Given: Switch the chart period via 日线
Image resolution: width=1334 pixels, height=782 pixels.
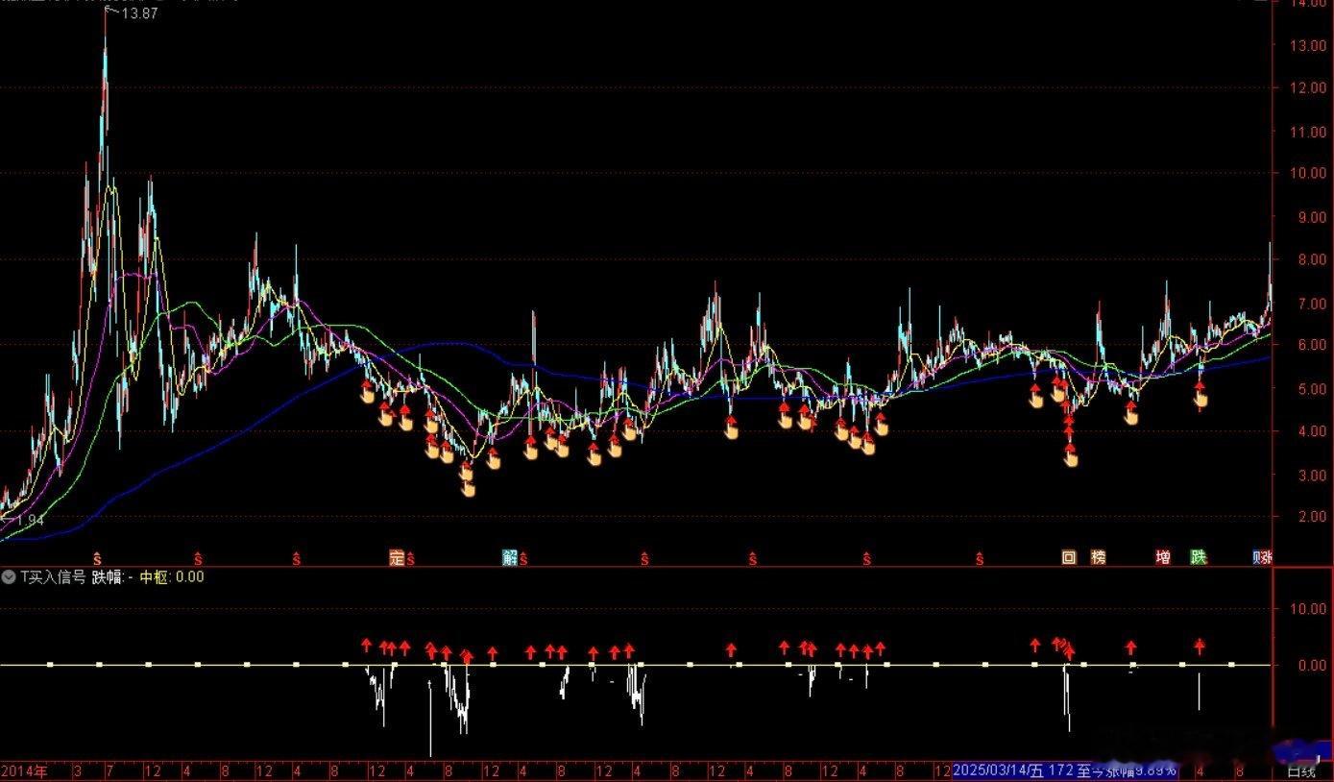Looking at the screenshot, I should pos(1301,771).
